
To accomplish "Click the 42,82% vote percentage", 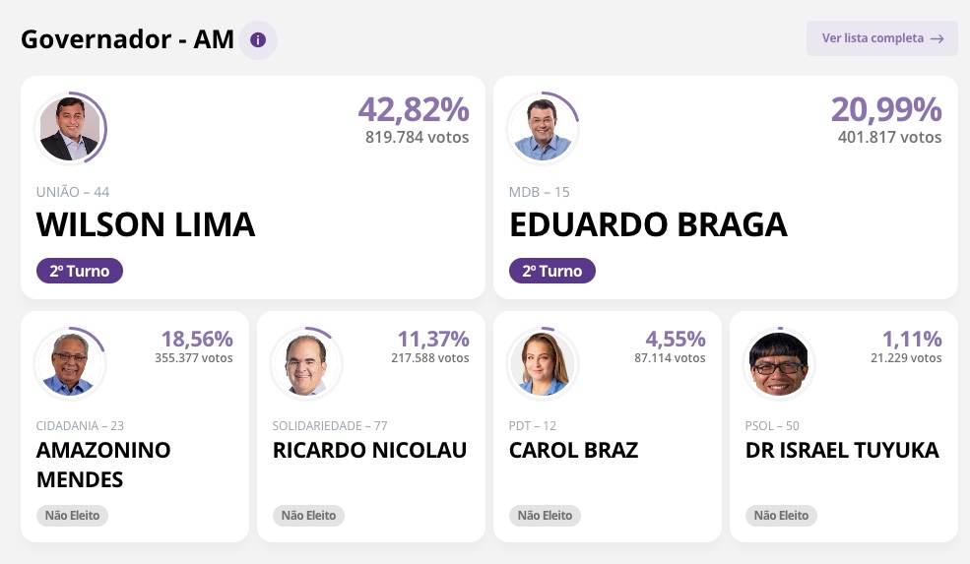I will [414, 109].
